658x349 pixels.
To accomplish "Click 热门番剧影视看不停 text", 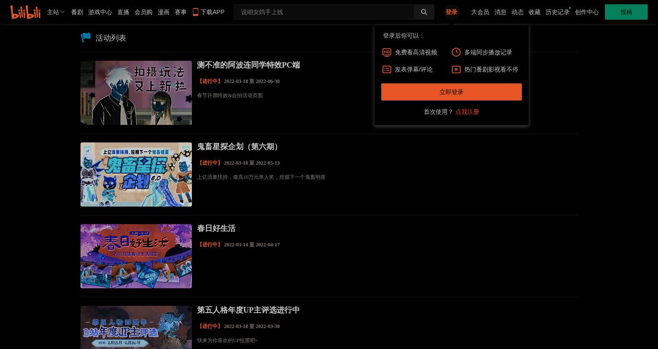I will tap(491, 69).
